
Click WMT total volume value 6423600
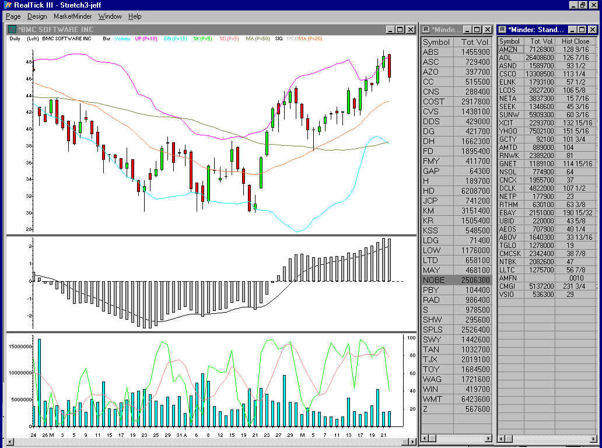pyautogui.click(x=475, y=399)
